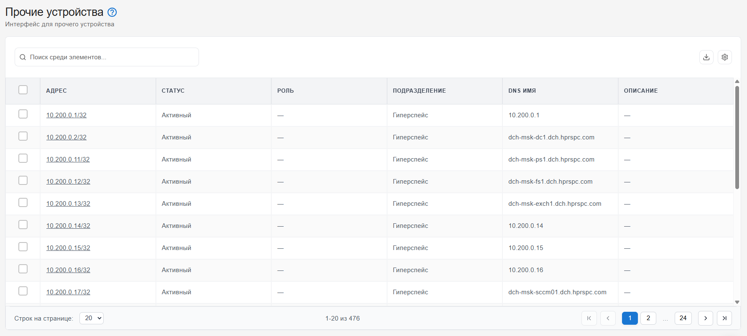This screenshot has width=747, height=336.
Task: Select page 2 in pagination
Action: [x=648, y=318]
